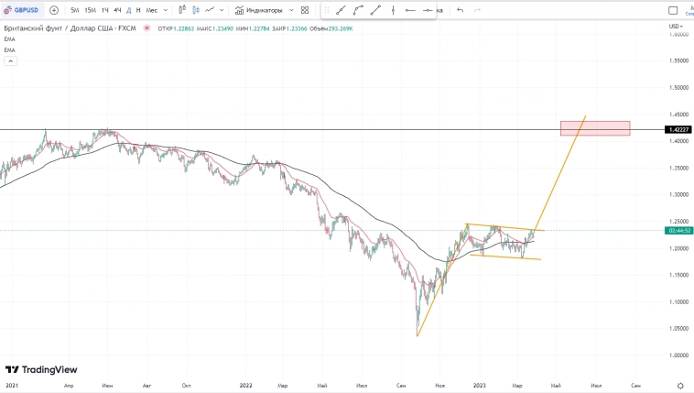Viewport: 694px width, 393px height.
Task: Click the 1.42227 horizontal line price label
Action: pos(678,130)
